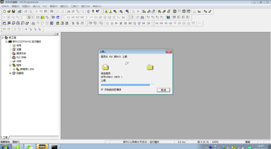Open the PLC menu
Screen dimensions: 271x149
coord(45,6)
